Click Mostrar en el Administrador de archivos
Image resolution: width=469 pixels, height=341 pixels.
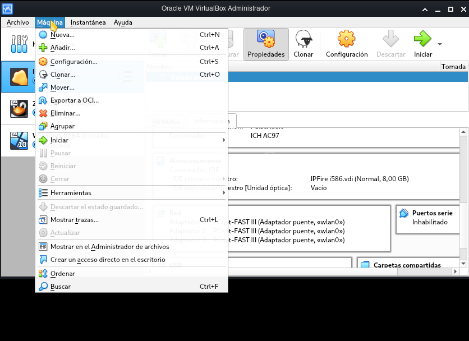pos(109,247)
